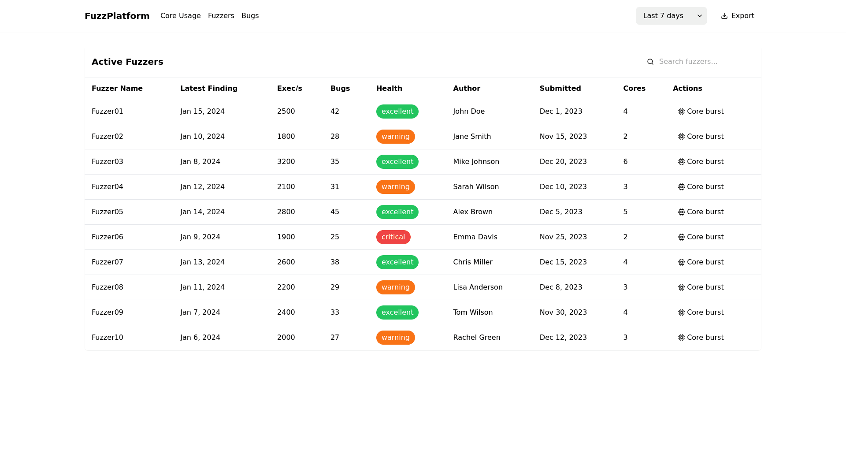This screenshot has width=846, height=476.
Task: Open the Bugs navigation link
Action: tap(250, 16)
